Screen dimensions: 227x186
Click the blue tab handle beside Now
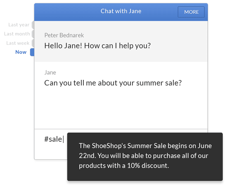click(x=32, y=52)
